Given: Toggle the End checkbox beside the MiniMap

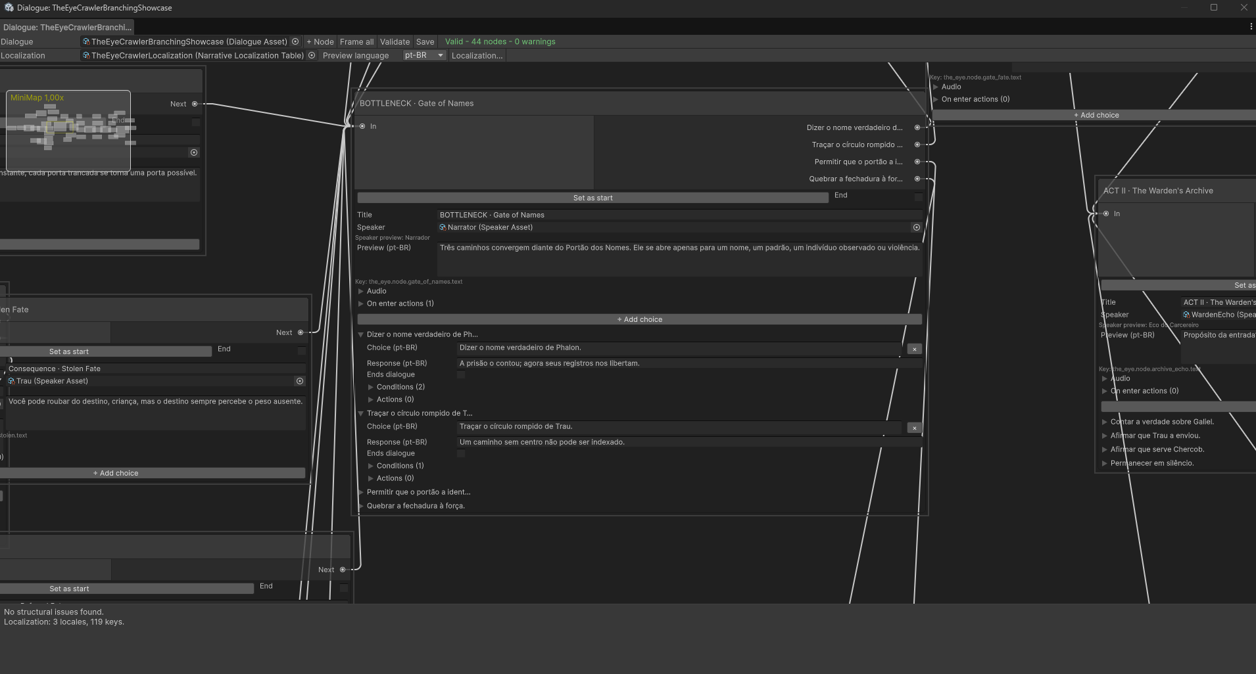Looking at the screenshot, I should click(195, 122).
